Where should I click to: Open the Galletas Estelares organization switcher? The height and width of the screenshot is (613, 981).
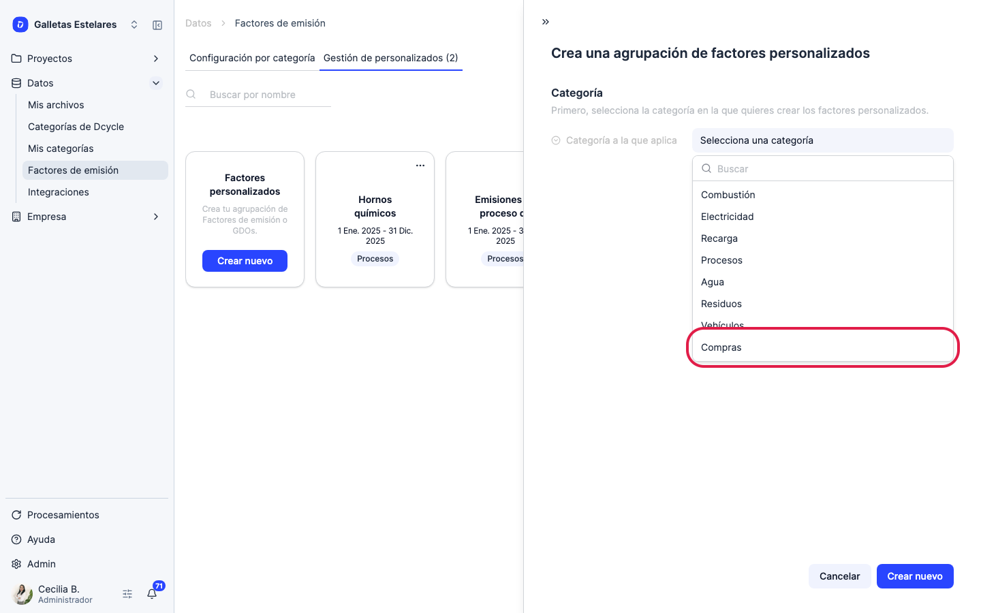tap(134, 25)
